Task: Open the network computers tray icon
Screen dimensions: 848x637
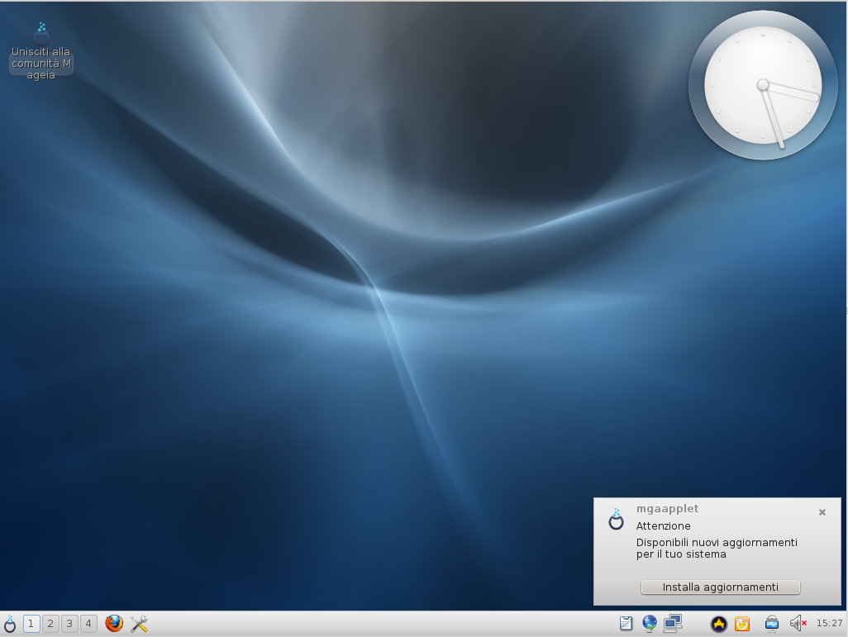Action: click(x=673, y=624)
